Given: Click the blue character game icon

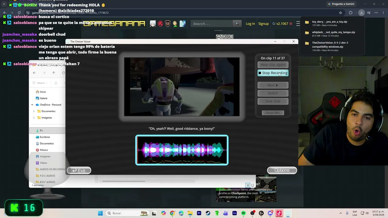Looking at the screenshot, I should click(182, 24).
